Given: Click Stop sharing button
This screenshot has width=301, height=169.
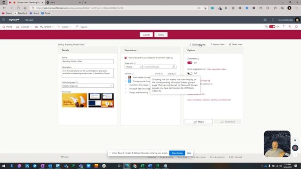Looking at the screenshot, I should click(x=177, y=153).
